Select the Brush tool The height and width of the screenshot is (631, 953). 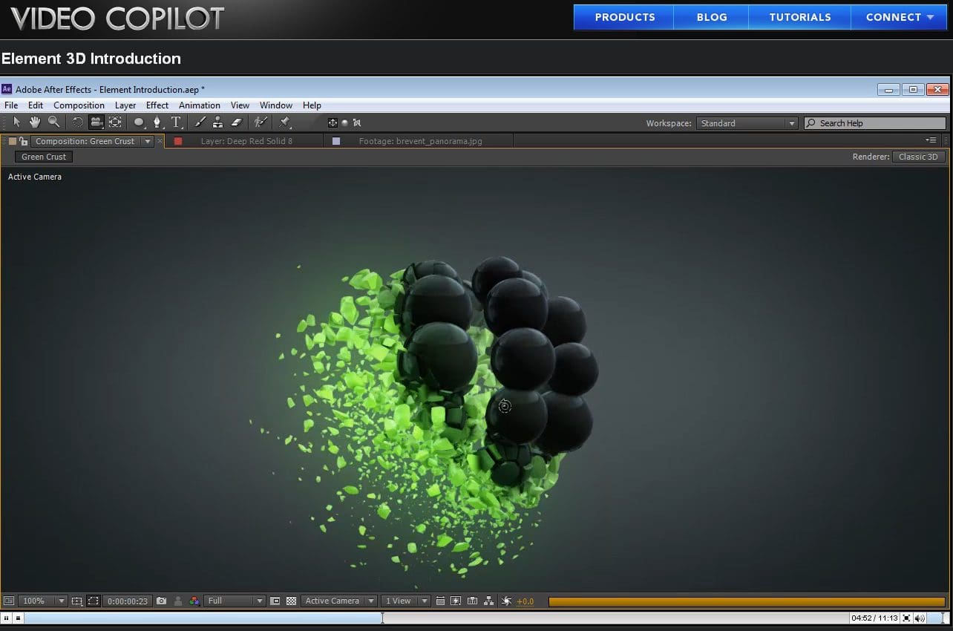click(x=200, y=122)
